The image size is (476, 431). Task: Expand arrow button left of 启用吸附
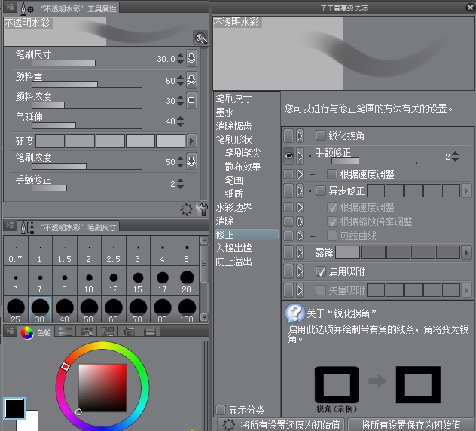coord(300,271)
